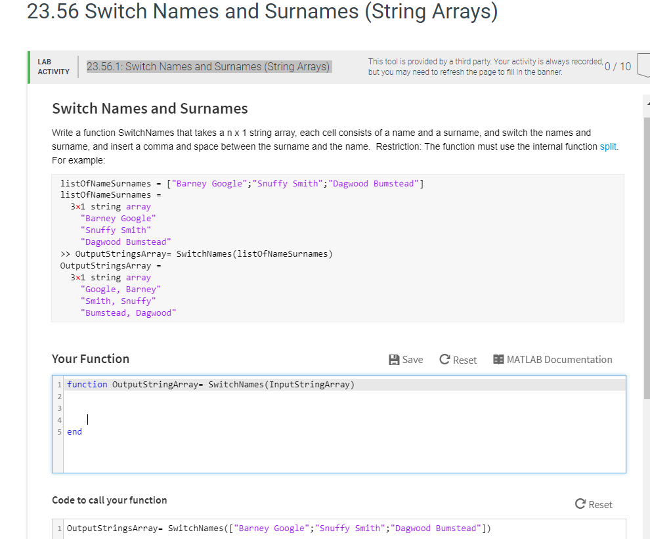Screen dimensions: 650x539
Task: Place cursor on function declaration line 1
Action: pos(210,385)
